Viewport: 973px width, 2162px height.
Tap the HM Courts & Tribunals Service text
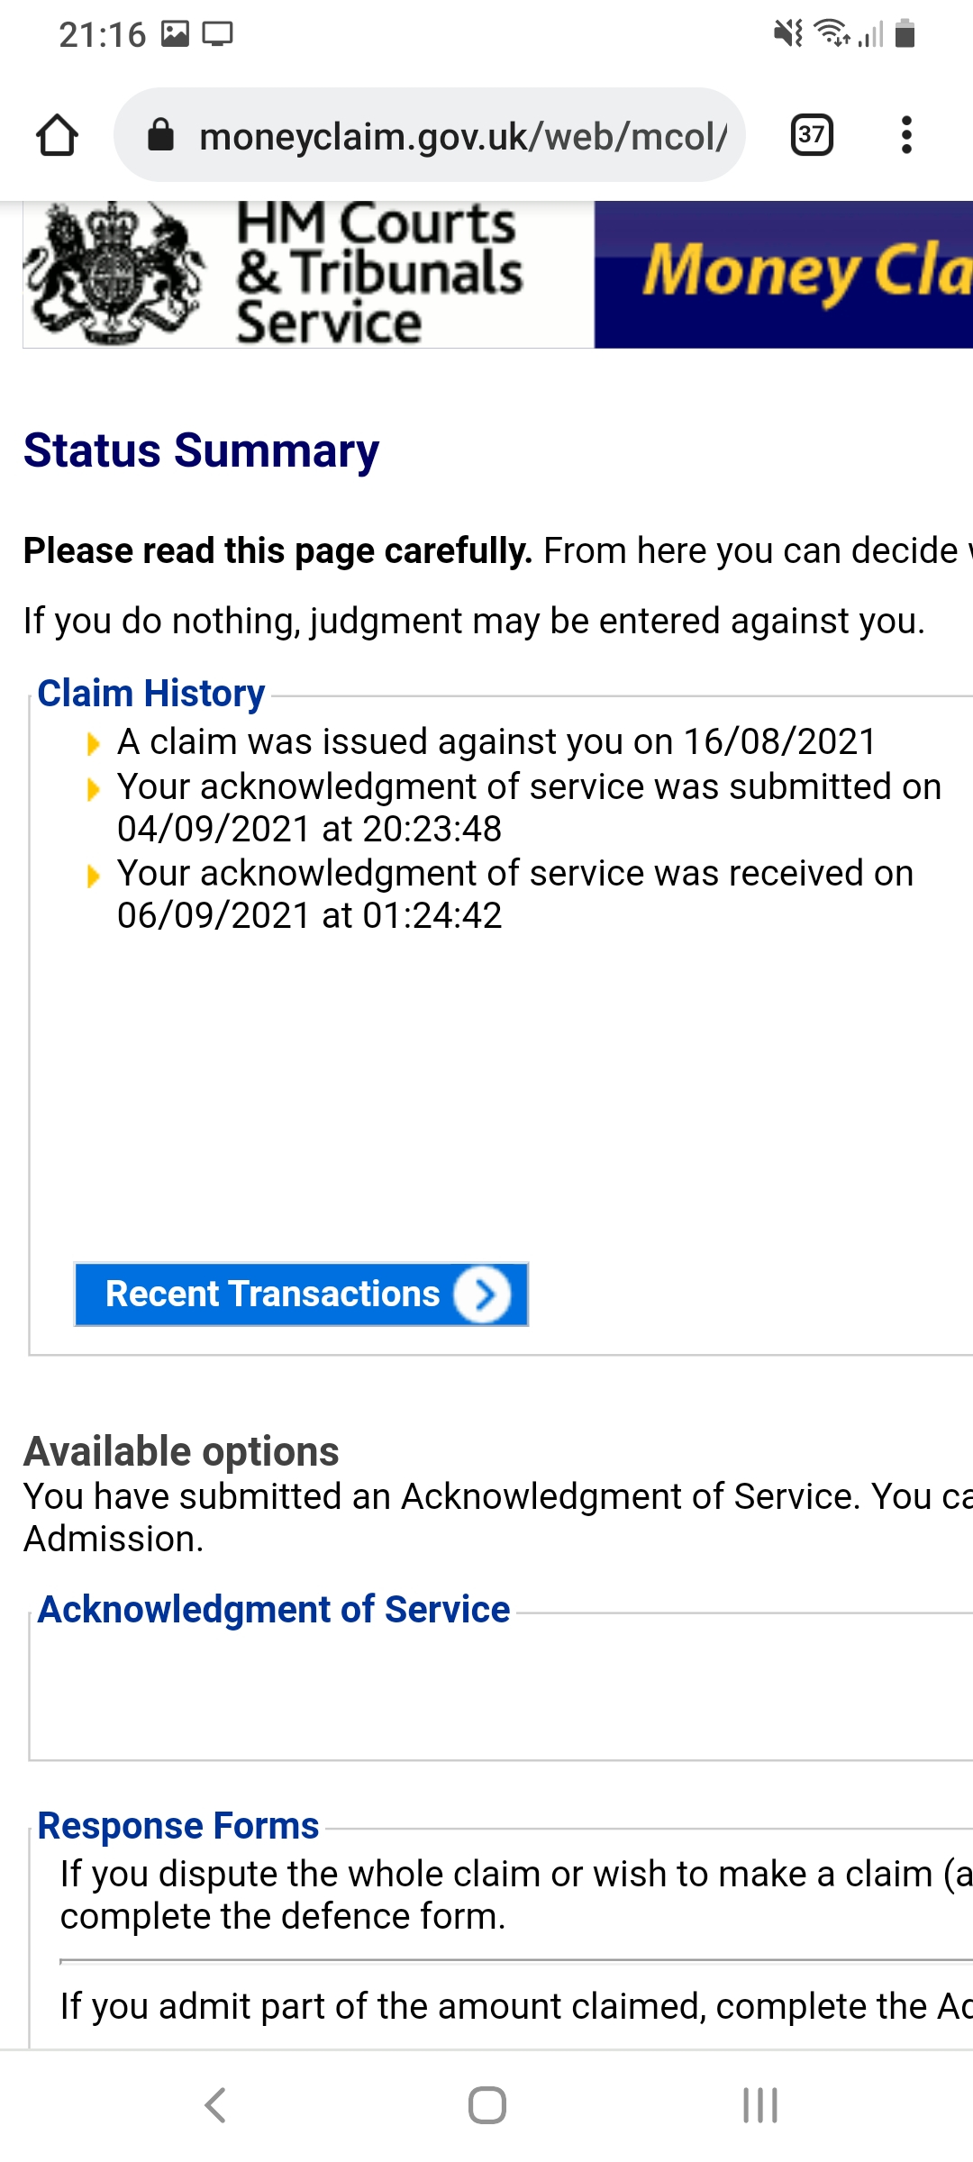(378, 274)
